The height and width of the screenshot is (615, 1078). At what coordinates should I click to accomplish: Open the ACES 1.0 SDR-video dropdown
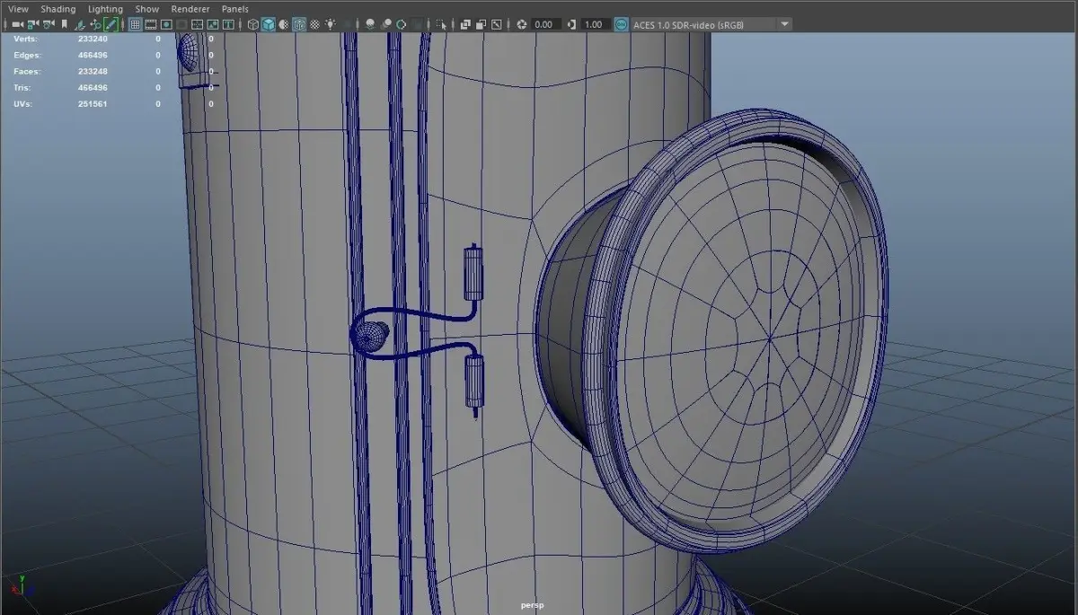click(x=711, y=24)
